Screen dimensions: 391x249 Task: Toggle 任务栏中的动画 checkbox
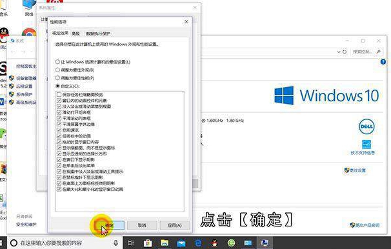(59, 136)
